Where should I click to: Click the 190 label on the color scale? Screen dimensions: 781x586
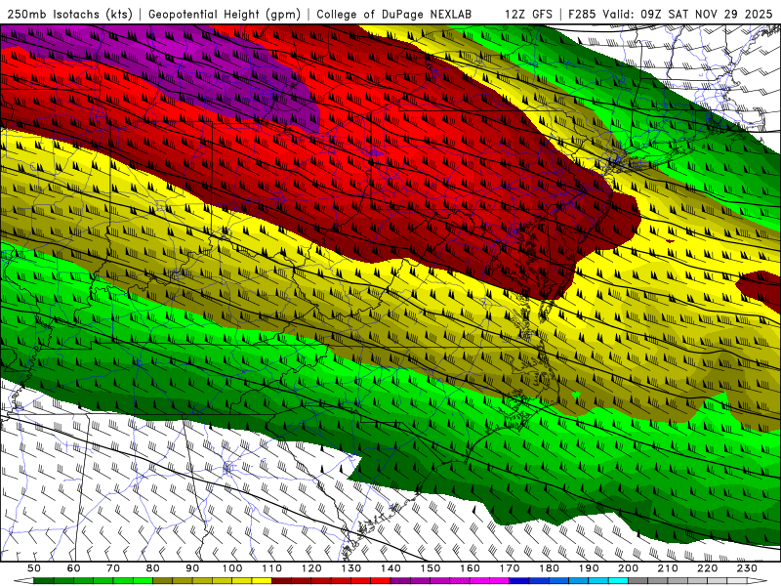[589, 568]
